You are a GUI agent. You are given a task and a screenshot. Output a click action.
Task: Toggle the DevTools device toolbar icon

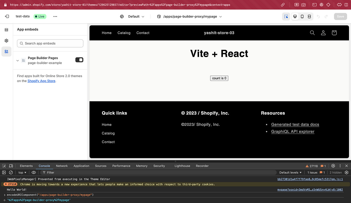point(11,166)
